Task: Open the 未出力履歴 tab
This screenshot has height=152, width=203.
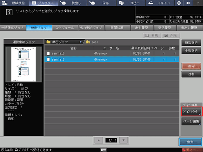Action: tap(190, 28)
